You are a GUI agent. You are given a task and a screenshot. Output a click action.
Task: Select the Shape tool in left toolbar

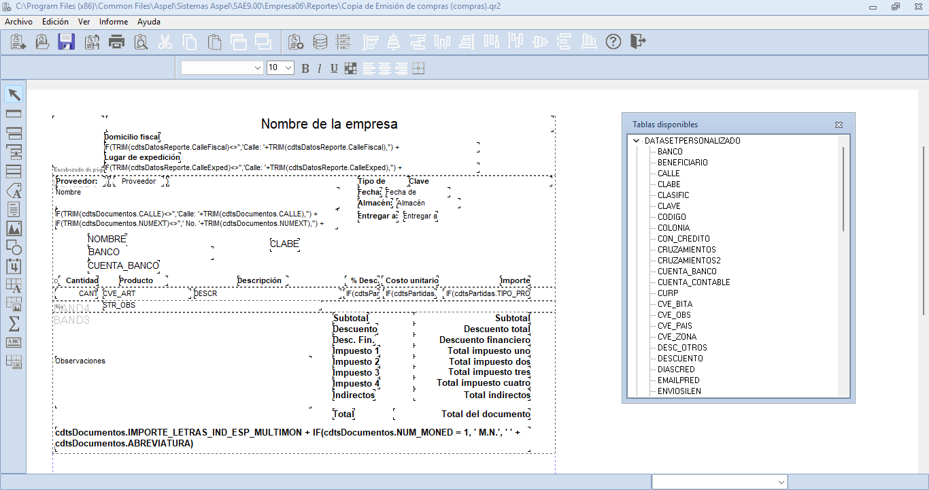tap(14, 247)
